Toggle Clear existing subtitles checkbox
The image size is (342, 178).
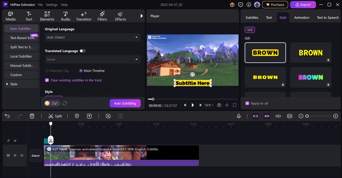coord(47,80)
